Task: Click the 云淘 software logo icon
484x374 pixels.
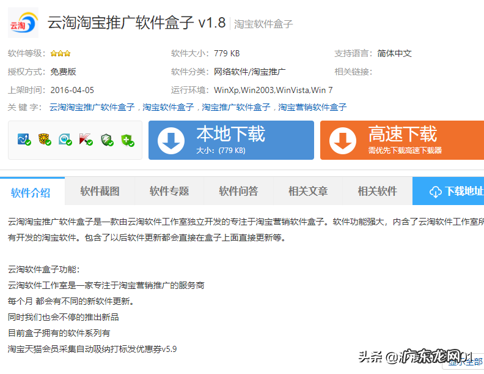Action: click(23, 23)
